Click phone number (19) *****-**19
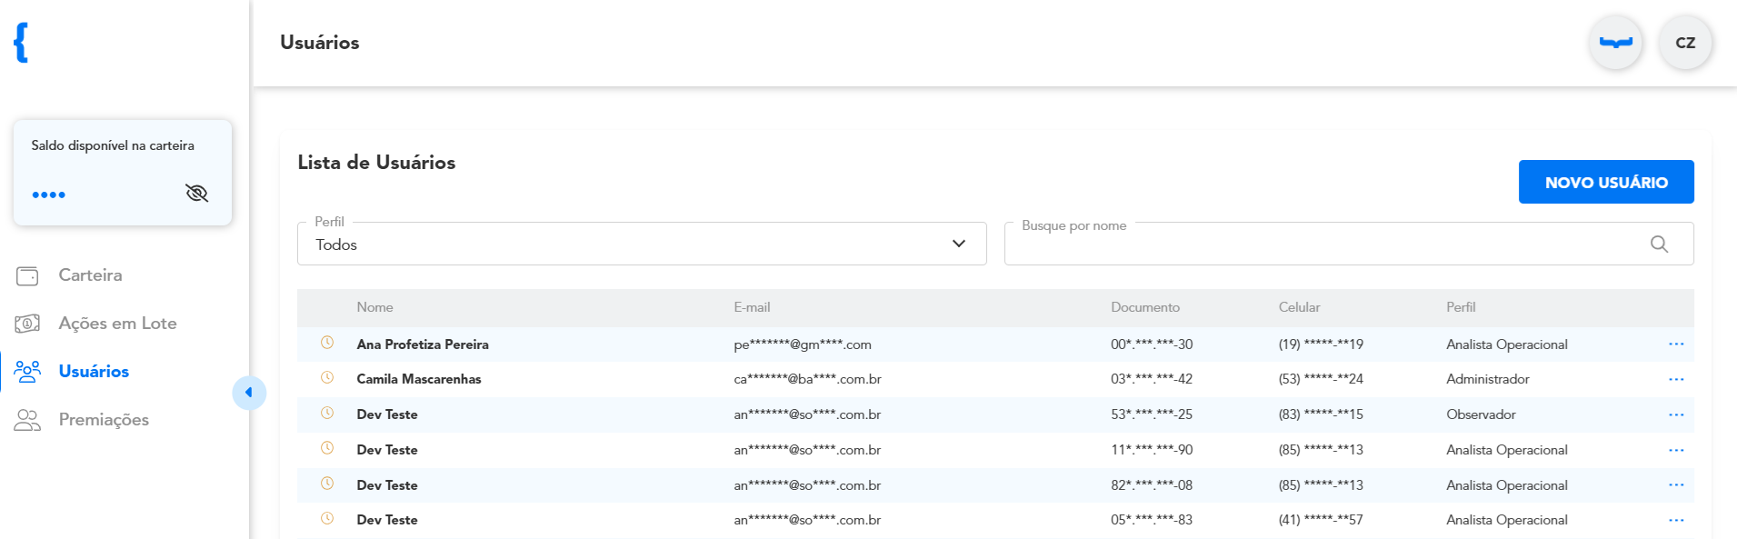1737x539 pixels. (1321, 344)
